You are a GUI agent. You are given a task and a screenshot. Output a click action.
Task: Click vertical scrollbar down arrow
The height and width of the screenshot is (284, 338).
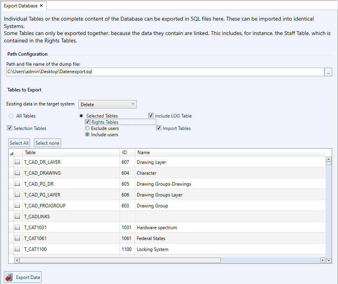[x=328, y=260]
